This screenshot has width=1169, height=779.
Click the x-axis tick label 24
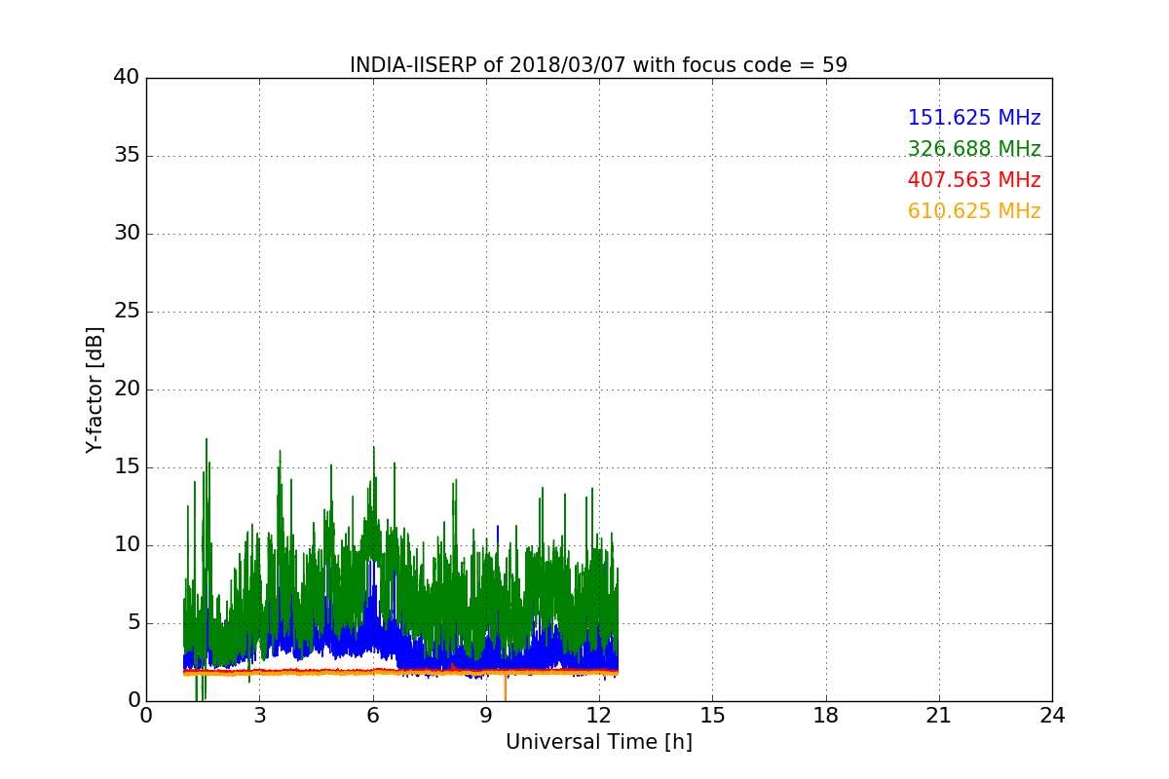click(x=1052, y=716)
